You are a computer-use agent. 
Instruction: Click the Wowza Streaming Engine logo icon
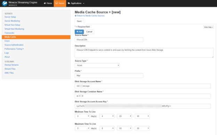[x=5, y=3]
